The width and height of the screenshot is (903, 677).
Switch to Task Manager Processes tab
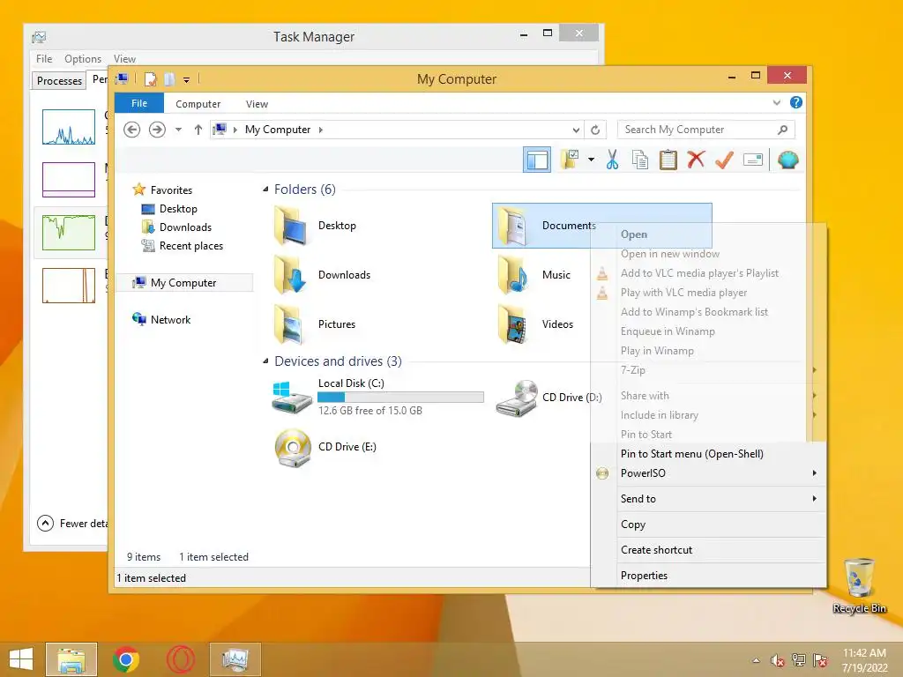coord(59,80)
